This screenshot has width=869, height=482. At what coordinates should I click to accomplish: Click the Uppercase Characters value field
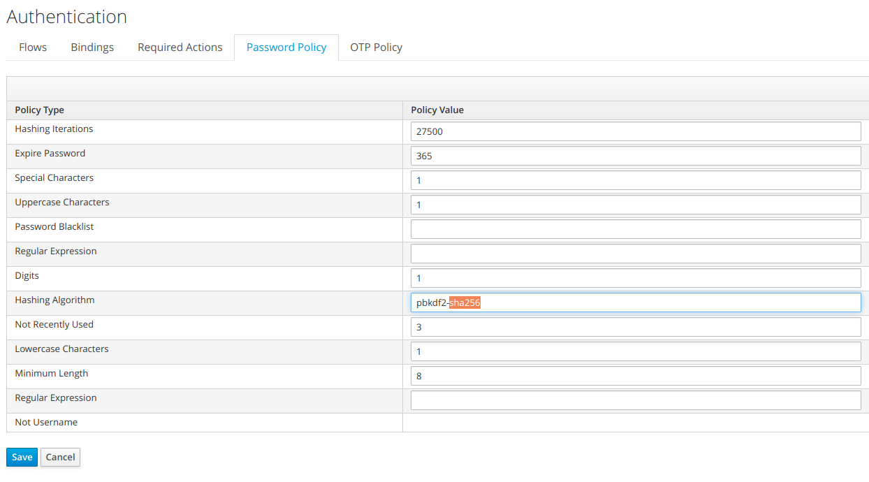(x=636, y=204)
